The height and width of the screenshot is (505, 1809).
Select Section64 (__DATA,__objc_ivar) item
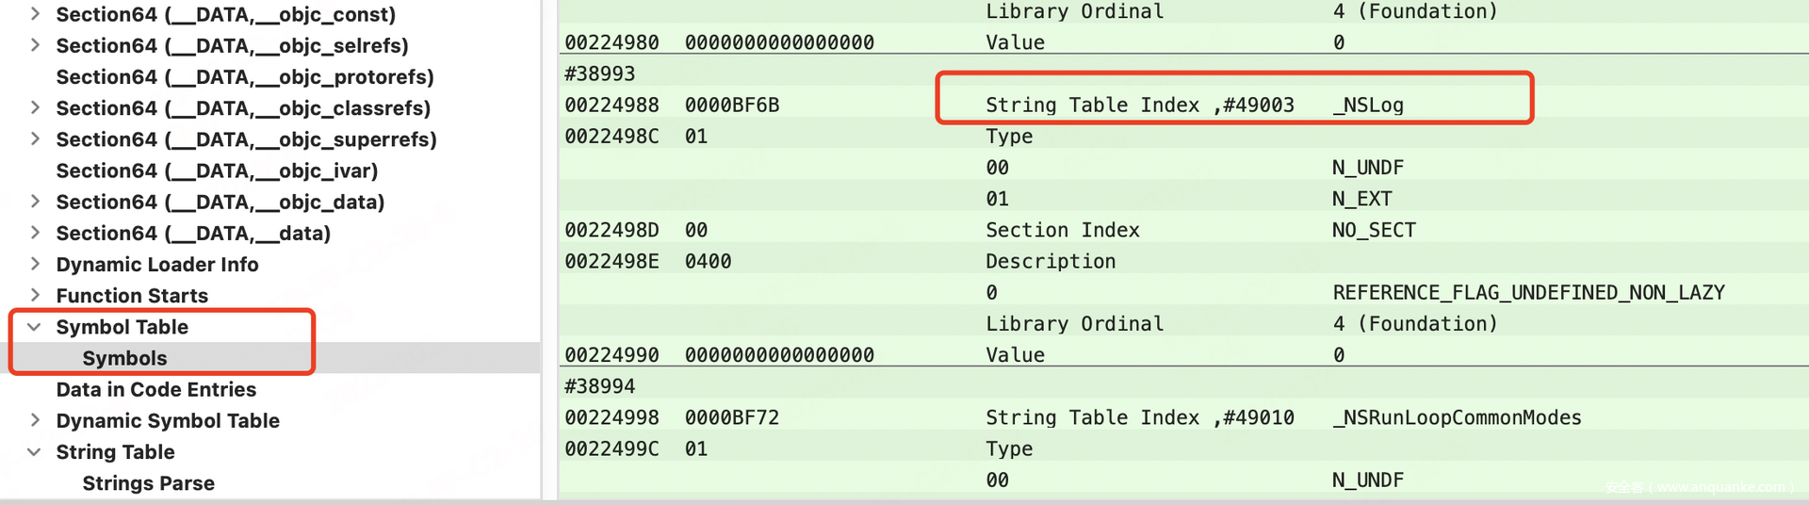tap(216, 171)
